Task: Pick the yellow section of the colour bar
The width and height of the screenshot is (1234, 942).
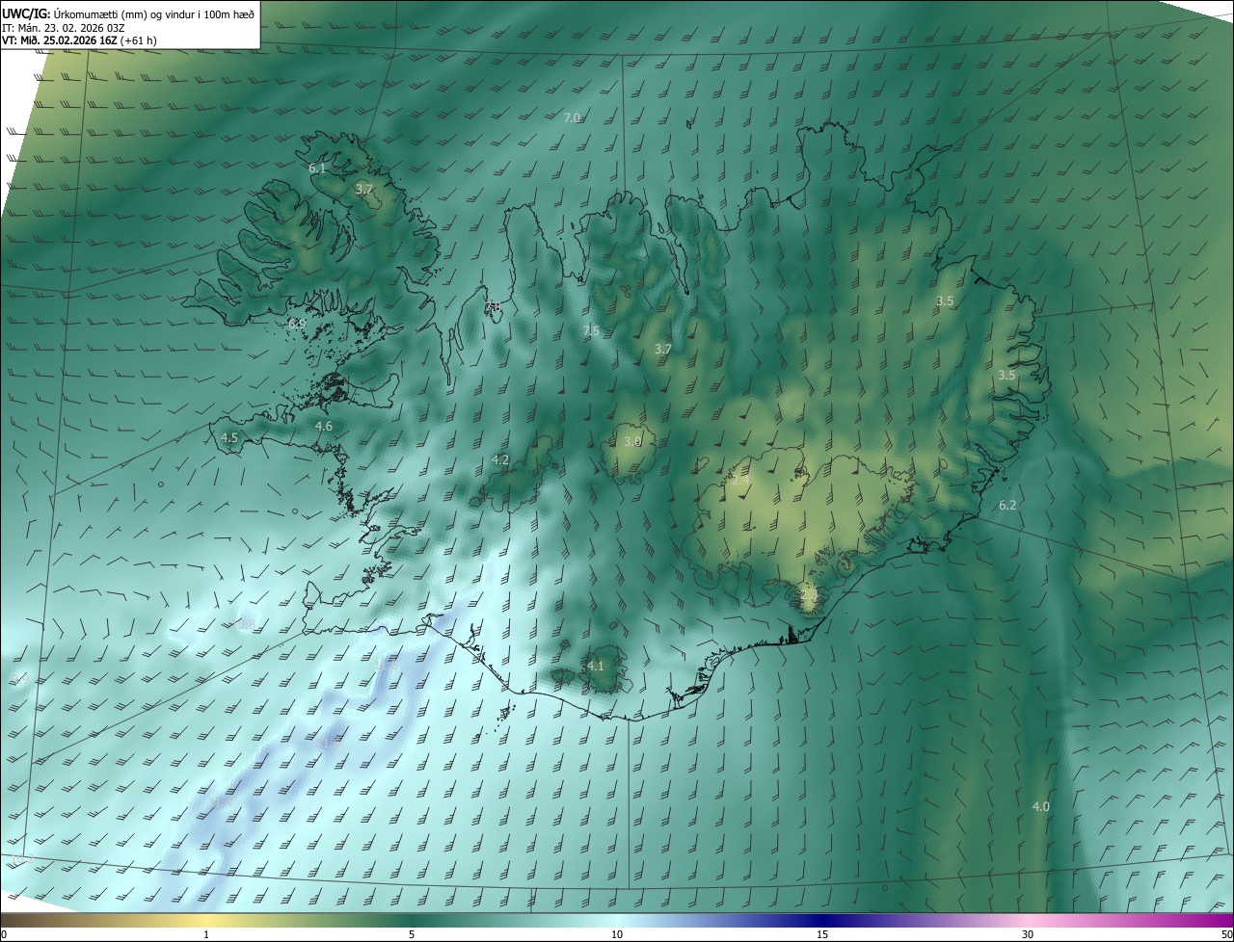Action: tap(205, 920)
